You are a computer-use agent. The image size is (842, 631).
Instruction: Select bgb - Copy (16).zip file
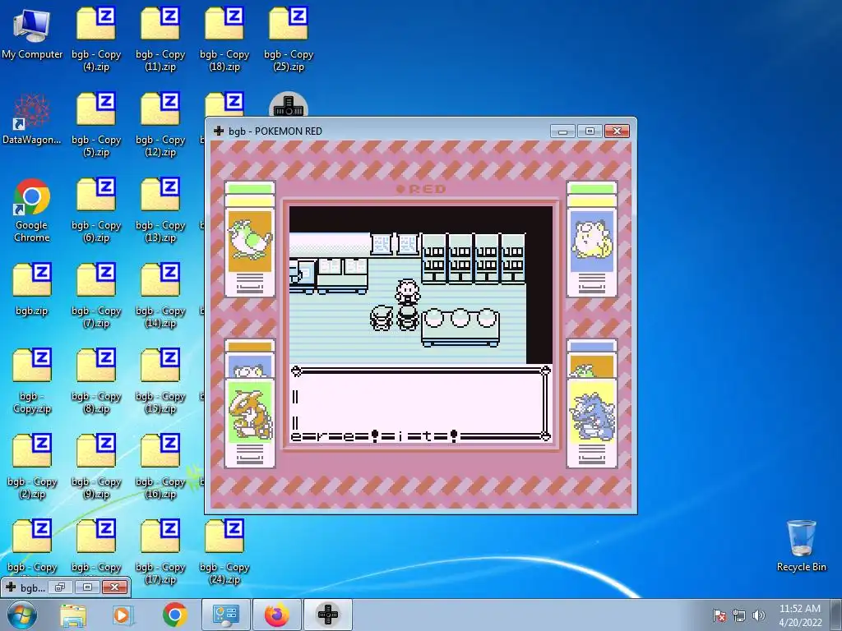pos(160,466)
